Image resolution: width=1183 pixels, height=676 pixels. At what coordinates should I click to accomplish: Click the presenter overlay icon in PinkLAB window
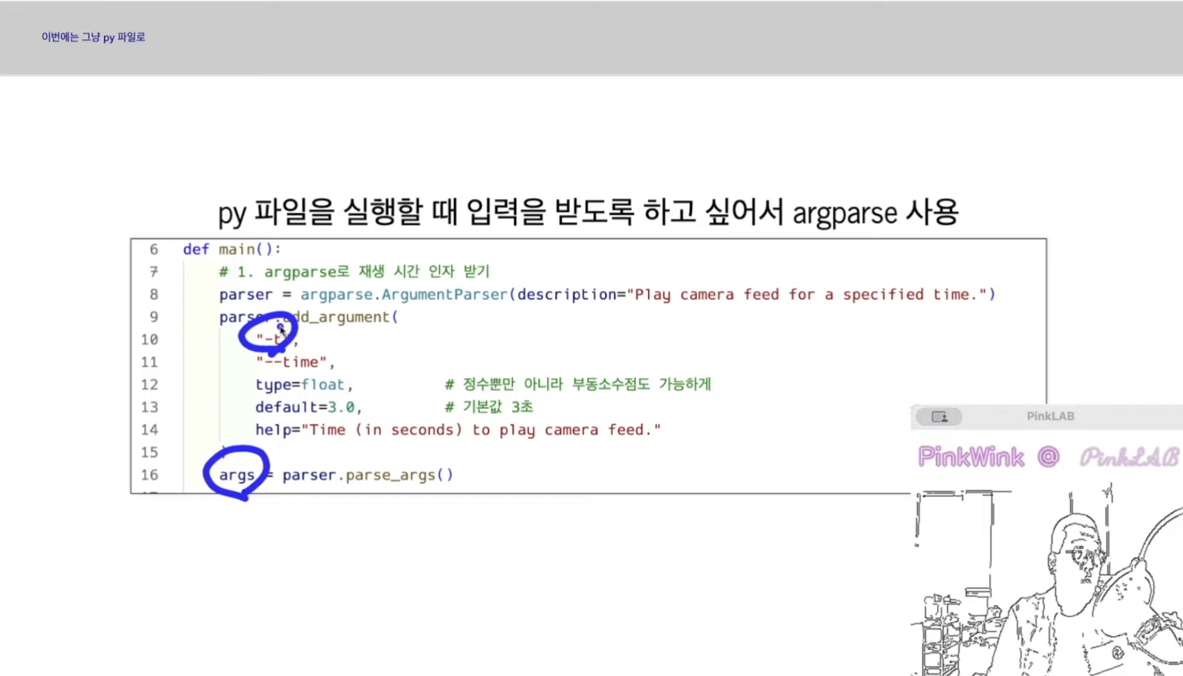(939, 417)
